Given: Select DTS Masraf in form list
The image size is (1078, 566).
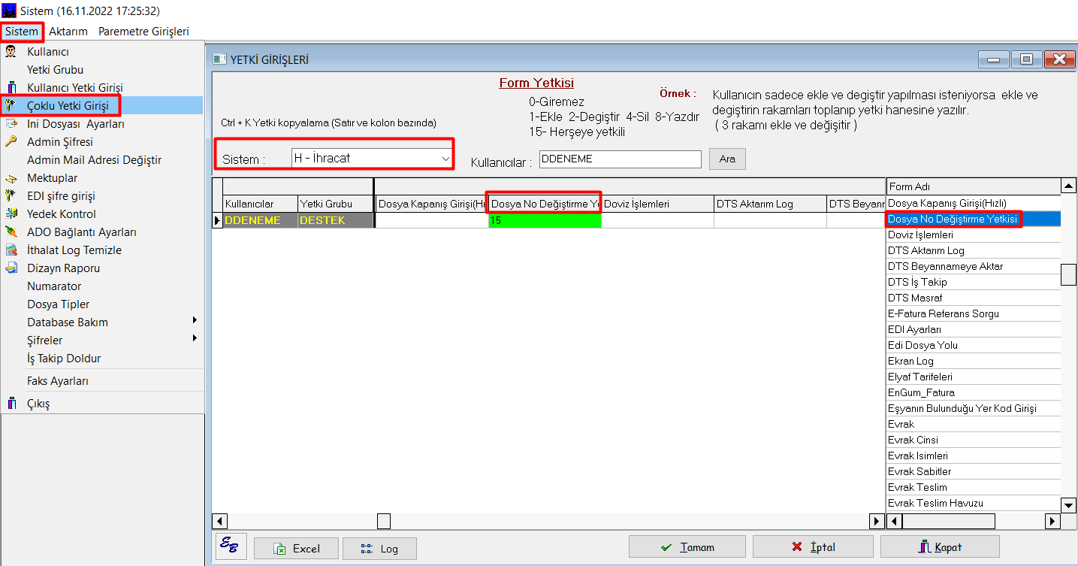Looking at the screenshot, I should click(x=974, y=298).
